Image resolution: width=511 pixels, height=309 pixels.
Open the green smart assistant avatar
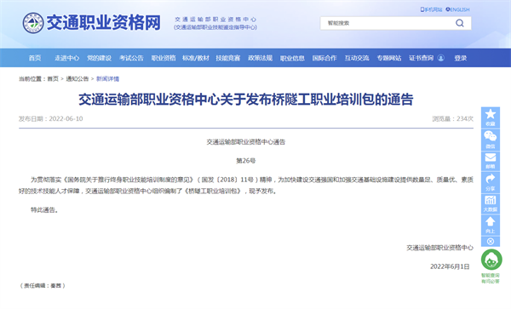point(491,260)
